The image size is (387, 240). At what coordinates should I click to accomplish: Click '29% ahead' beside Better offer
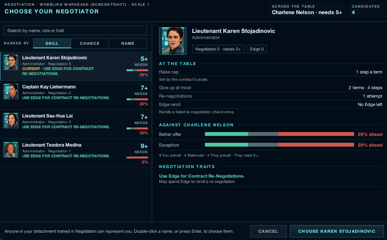370,134
